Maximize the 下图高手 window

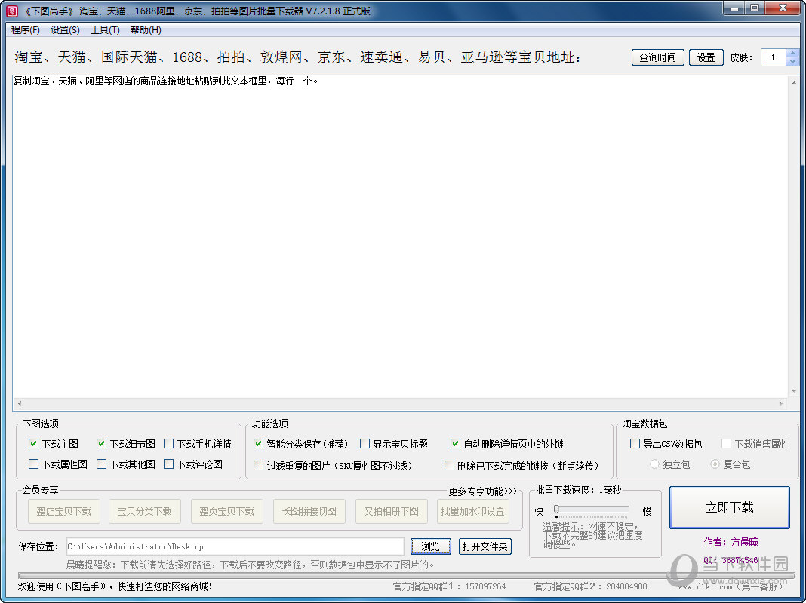(755, 8)
